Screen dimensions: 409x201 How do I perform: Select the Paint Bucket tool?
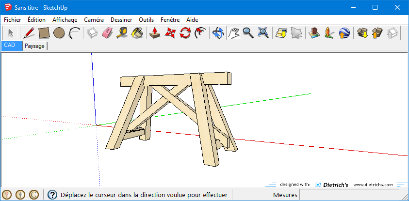pos(137,33)
